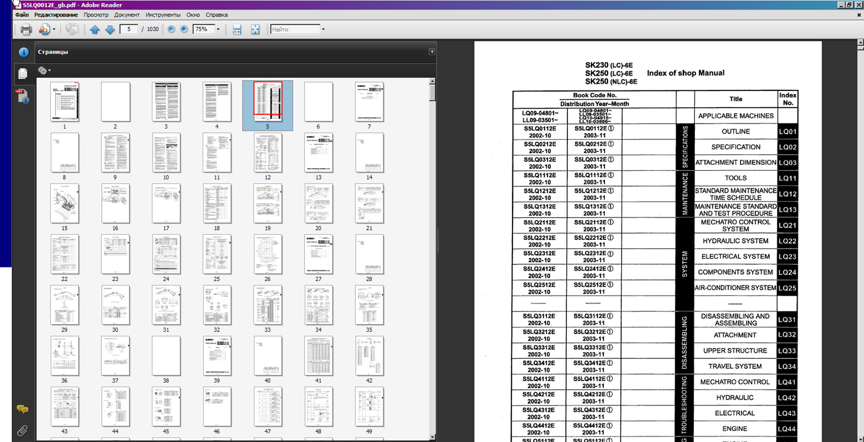
Task: Expand the Найти search options dropdown arrow
Action: (x=323, y=29)
